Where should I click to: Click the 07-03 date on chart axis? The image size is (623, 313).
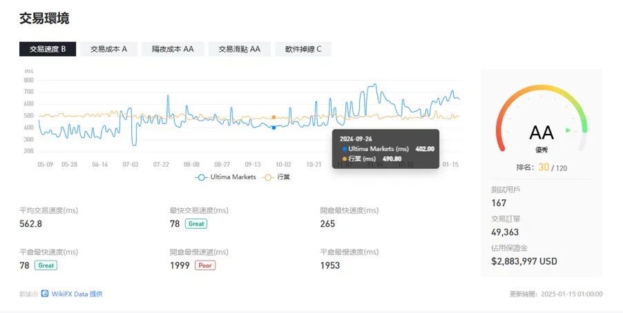click(131, 164)
